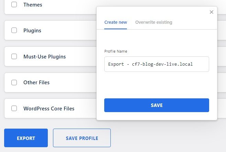
Task: Tick the Themes checkbox
Action: click(14, 5)
